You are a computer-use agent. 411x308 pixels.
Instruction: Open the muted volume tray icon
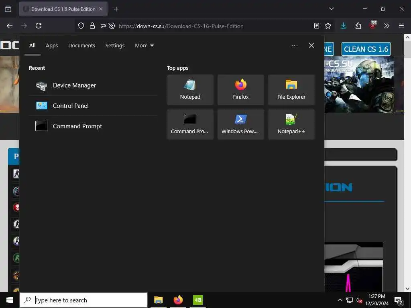[x=359, y=300]
